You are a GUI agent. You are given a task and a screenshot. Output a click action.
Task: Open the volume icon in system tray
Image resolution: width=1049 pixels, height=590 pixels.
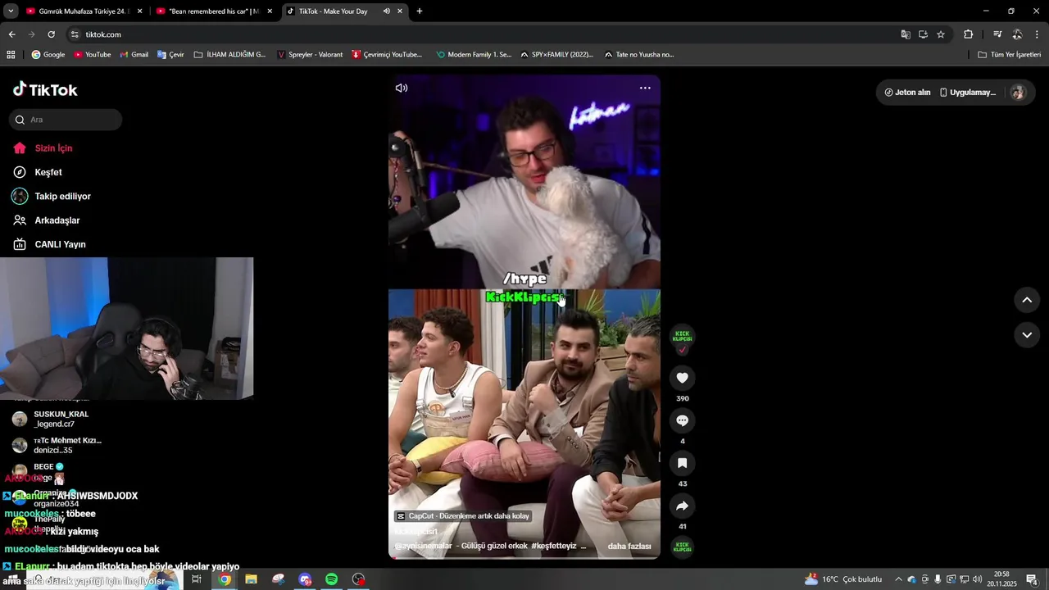pos(977,579)
